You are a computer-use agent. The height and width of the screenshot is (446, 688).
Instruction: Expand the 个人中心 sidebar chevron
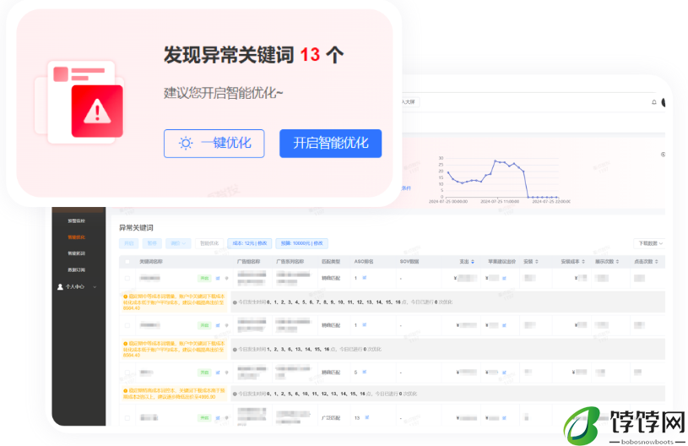[95, 286]
